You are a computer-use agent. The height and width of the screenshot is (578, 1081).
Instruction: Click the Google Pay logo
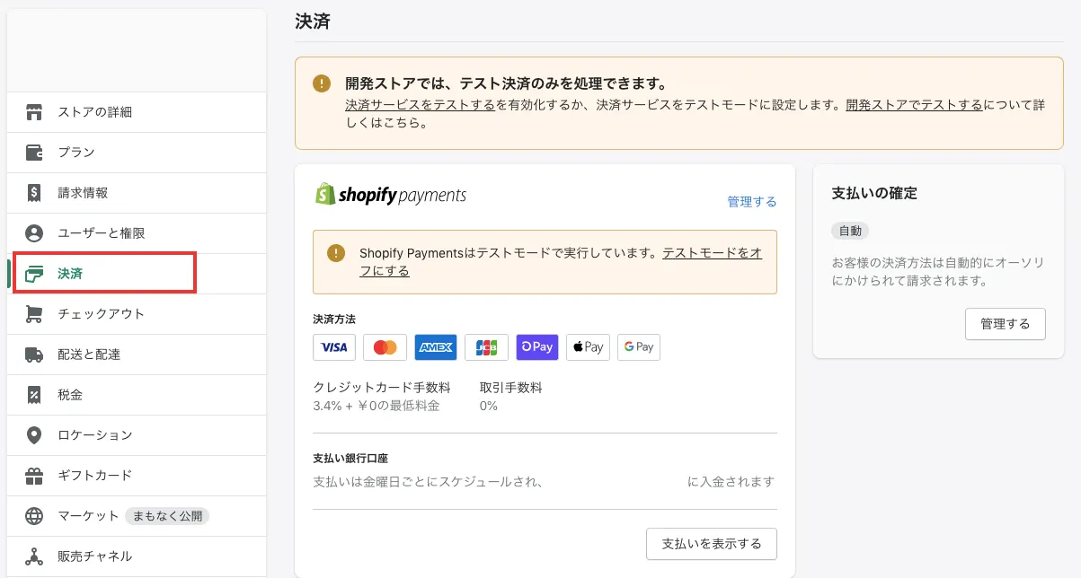tap(639, 347)
